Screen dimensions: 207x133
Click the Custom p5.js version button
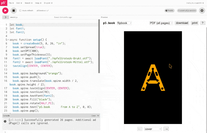click(x=187, y=11)
